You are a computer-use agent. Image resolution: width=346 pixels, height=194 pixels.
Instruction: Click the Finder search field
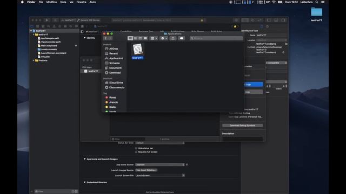(216, 38)
